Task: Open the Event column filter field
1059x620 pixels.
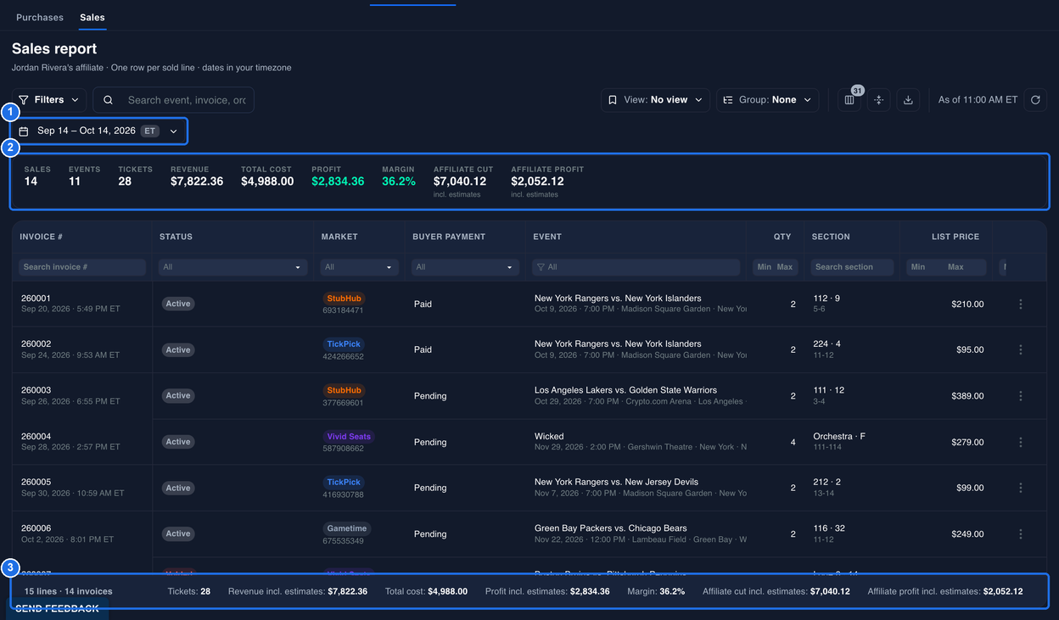Action: [x=636, y=267]
